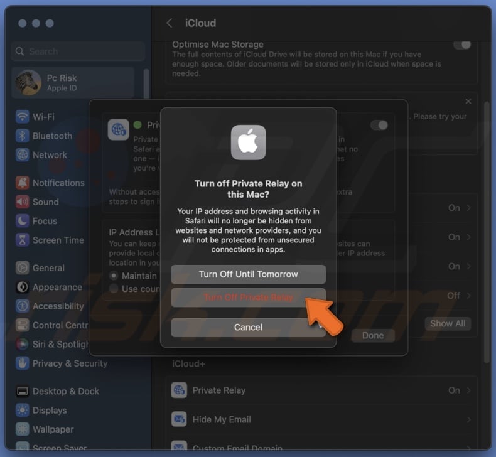Screen dimensions: 496x457
Task: Open the Hide My Email row chevron
Action: [469, 420]
